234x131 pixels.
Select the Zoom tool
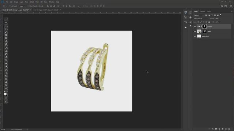click(6, 86)
